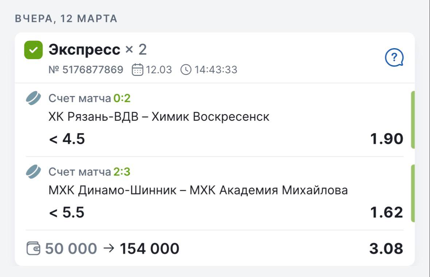
Task: Click the 0:2 match score
Action: (x=122, y=99)
